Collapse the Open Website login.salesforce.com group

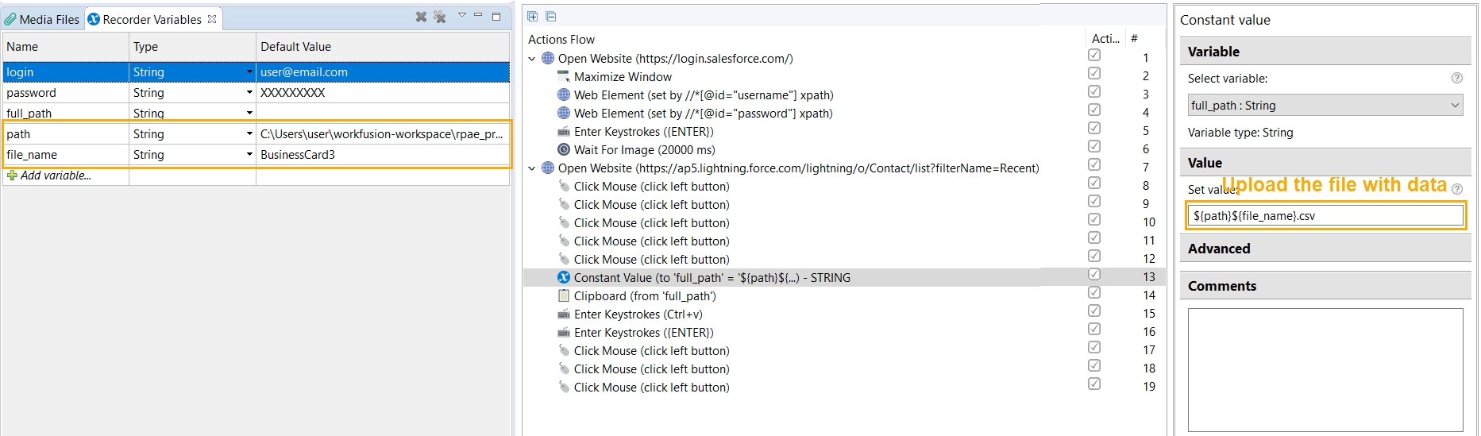click(x=532, y=58)
